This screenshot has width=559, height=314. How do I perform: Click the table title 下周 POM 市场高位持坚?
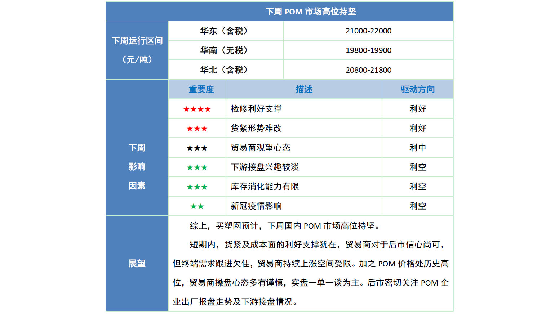(x=310, y=12)
